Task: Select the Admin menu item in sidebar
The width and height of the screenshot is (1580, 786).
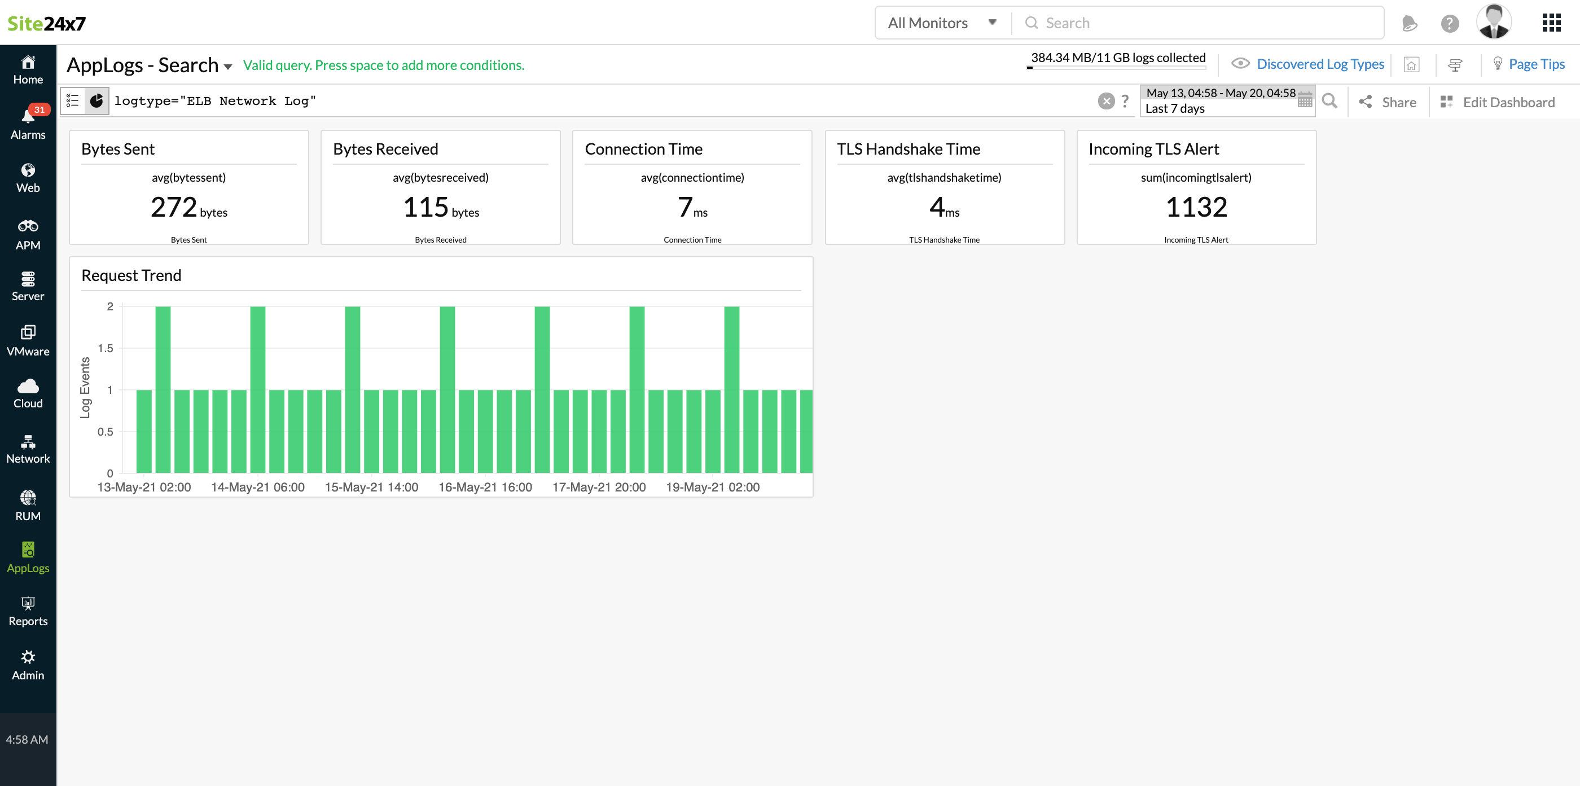Action: (28, 666)
